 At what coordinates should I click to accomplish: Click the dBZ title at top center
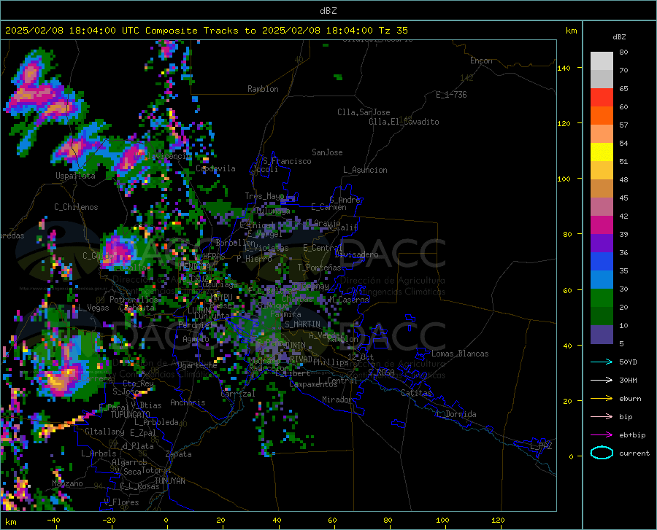pyautogui.click(x=328, y=11)
